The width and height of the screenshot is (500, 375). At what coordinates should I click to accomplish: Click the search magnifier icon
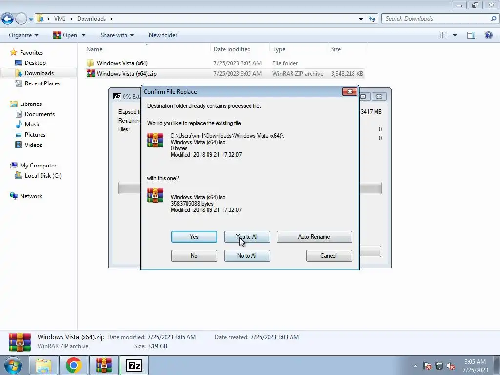[493, 19]
